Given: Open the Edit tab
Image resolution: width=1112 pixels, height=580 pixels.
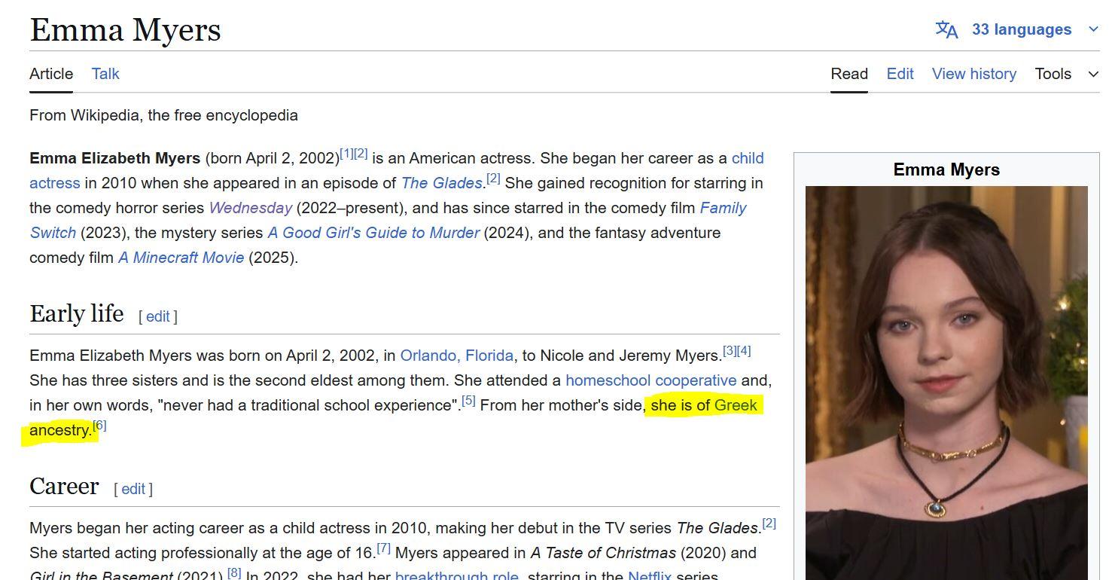Looking at the screenshot, I should pos(900,74).
